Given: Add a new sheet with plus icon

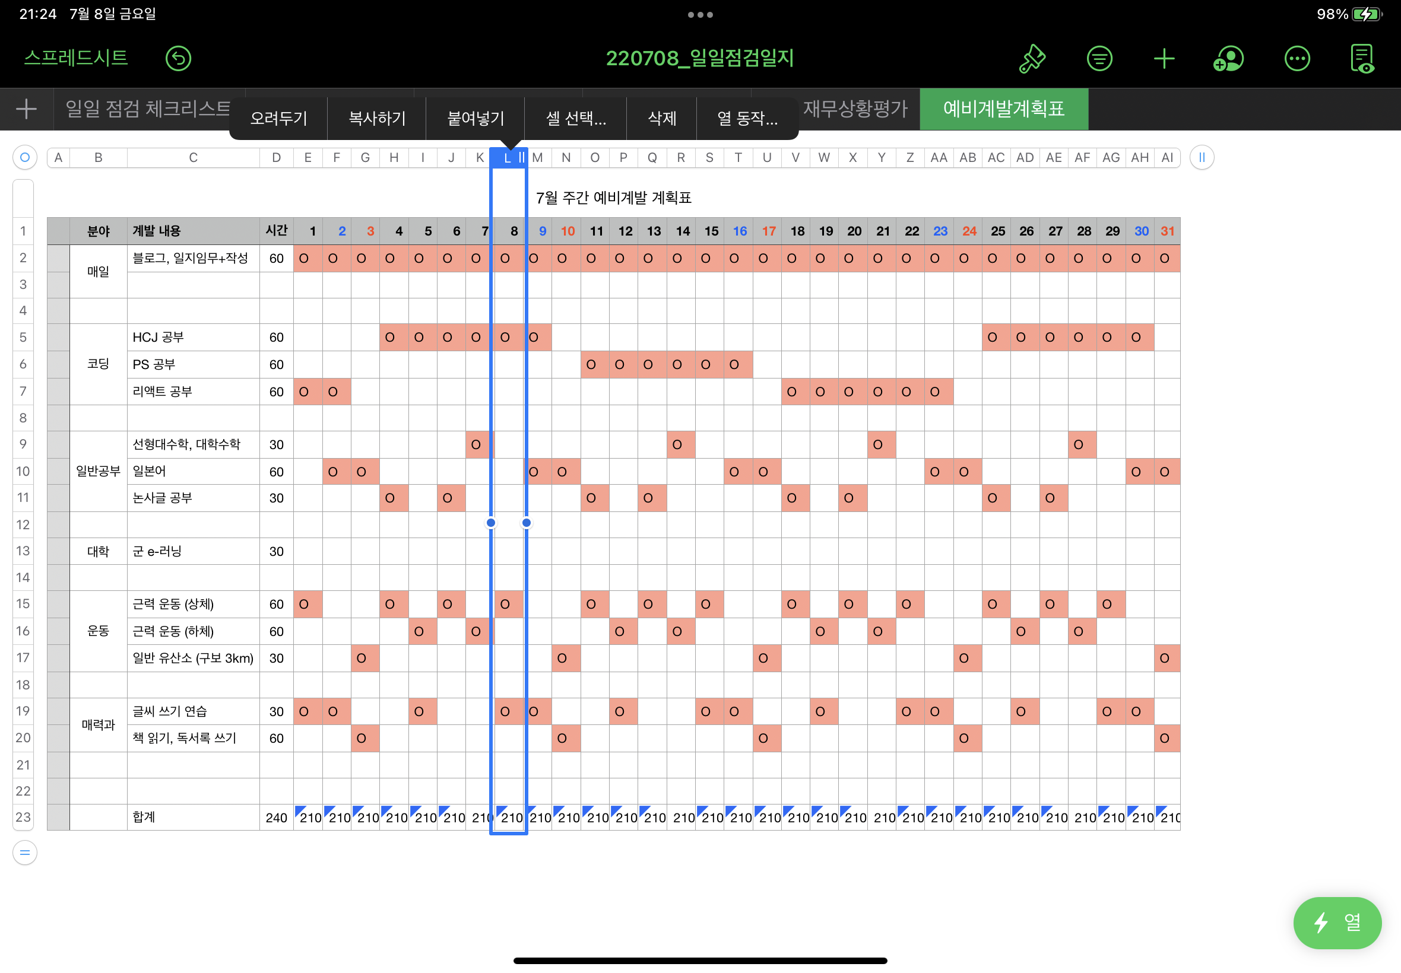Looking at the screenshot, I should click(26, 109).
